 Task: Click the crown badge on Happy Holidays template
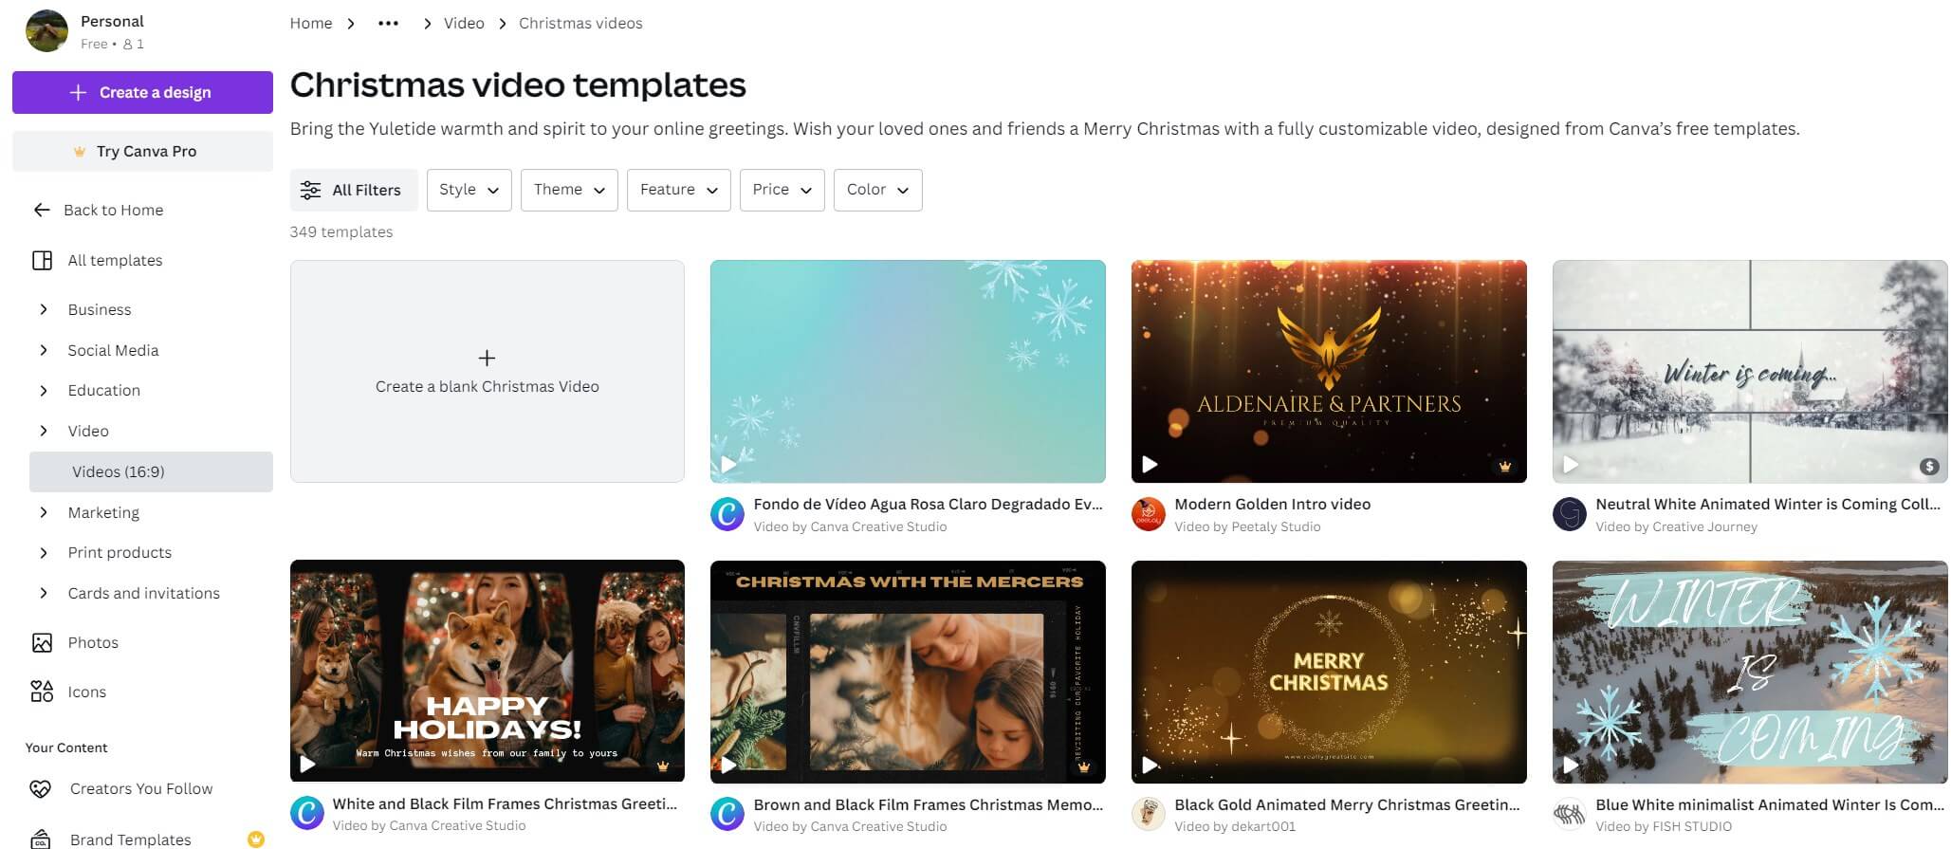[x=663, y=766]
